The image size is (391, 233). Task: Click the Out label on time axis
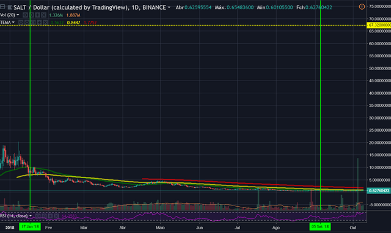(x=353, y=228)
